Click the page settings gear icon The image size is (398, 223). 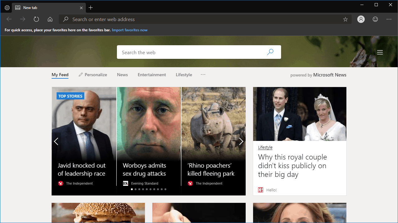tap(7, 7)
